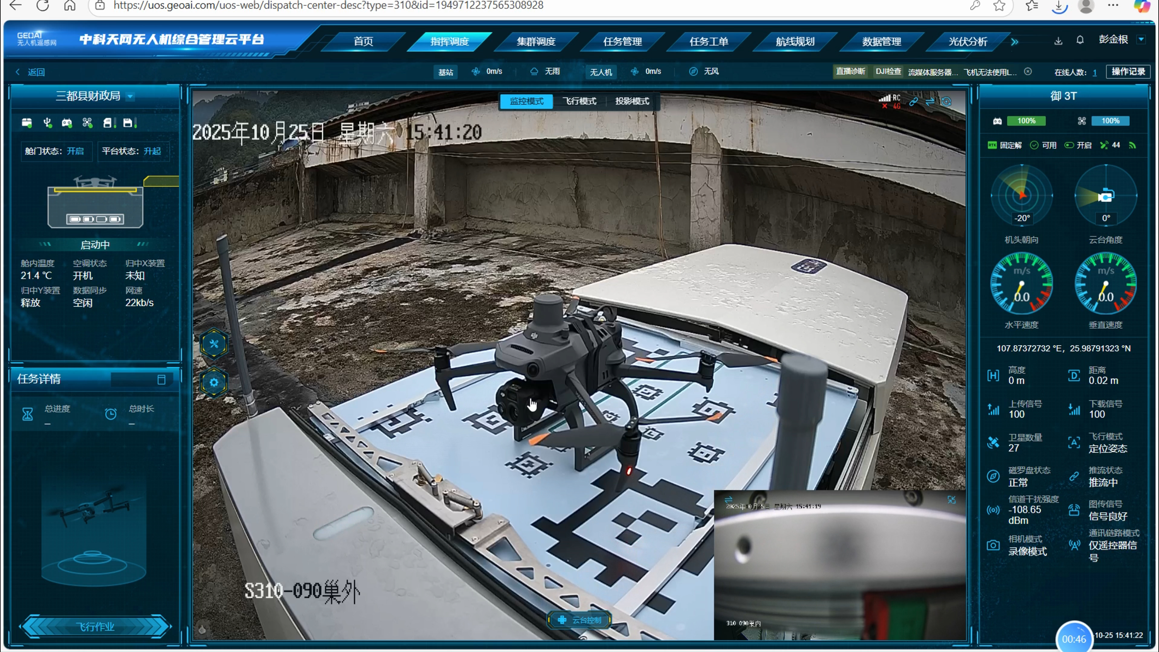The image size is (1159, 652).
Task: Click the chain link icon on video
Action: pos(913,102)
